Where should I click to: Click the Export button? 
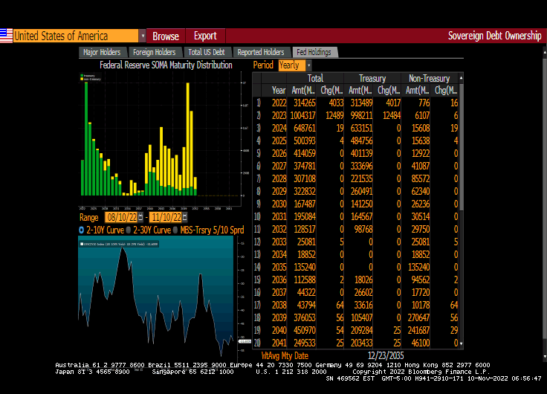coord(205,36)
